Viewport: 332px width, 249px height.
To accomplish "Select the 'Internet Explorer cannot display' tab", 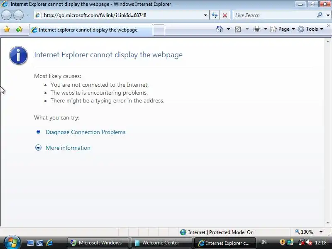I will point(90,30).
